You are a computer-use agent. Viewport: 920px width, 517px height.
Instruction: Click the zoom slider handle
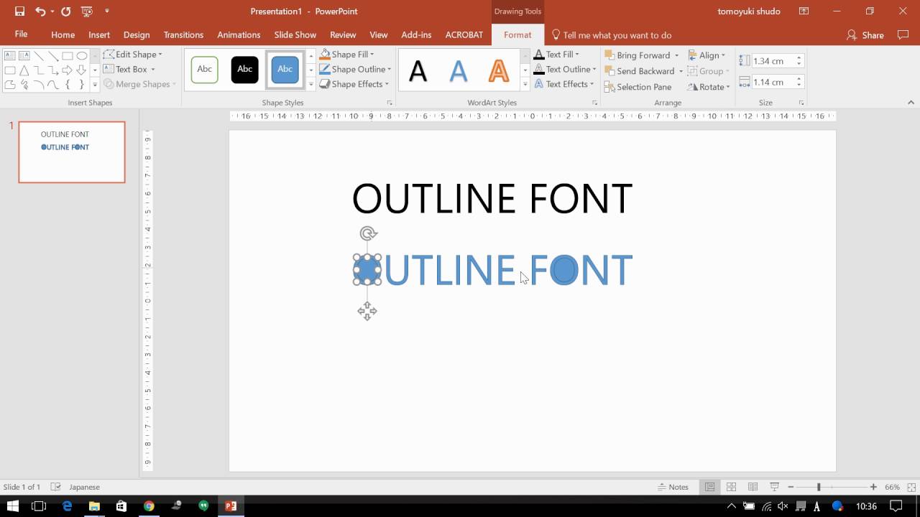[819, 487]
